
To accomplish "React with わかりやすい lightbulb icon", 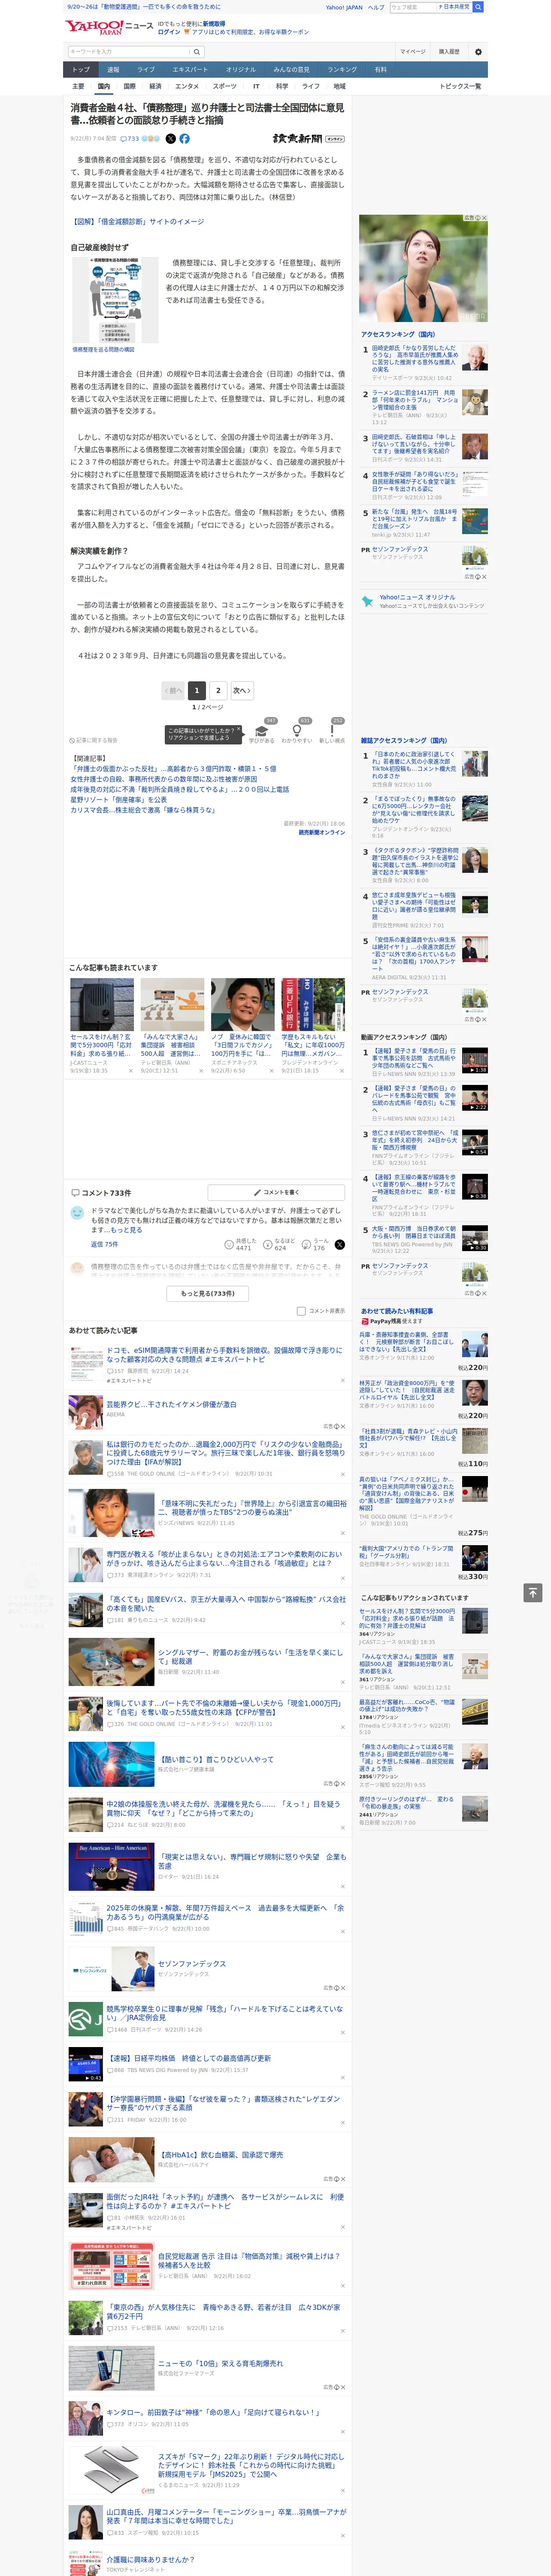I will (297, 731).
